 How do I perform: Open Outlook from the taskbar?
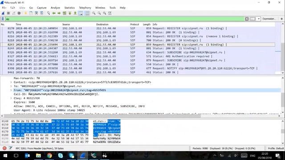pos(28,156)
